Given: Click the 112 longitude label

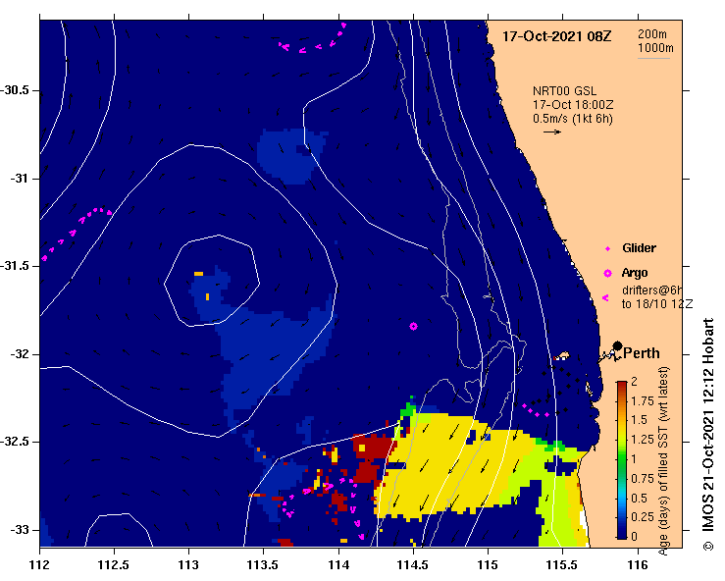Looking at the screenshot, I should [x=40, y=565].
